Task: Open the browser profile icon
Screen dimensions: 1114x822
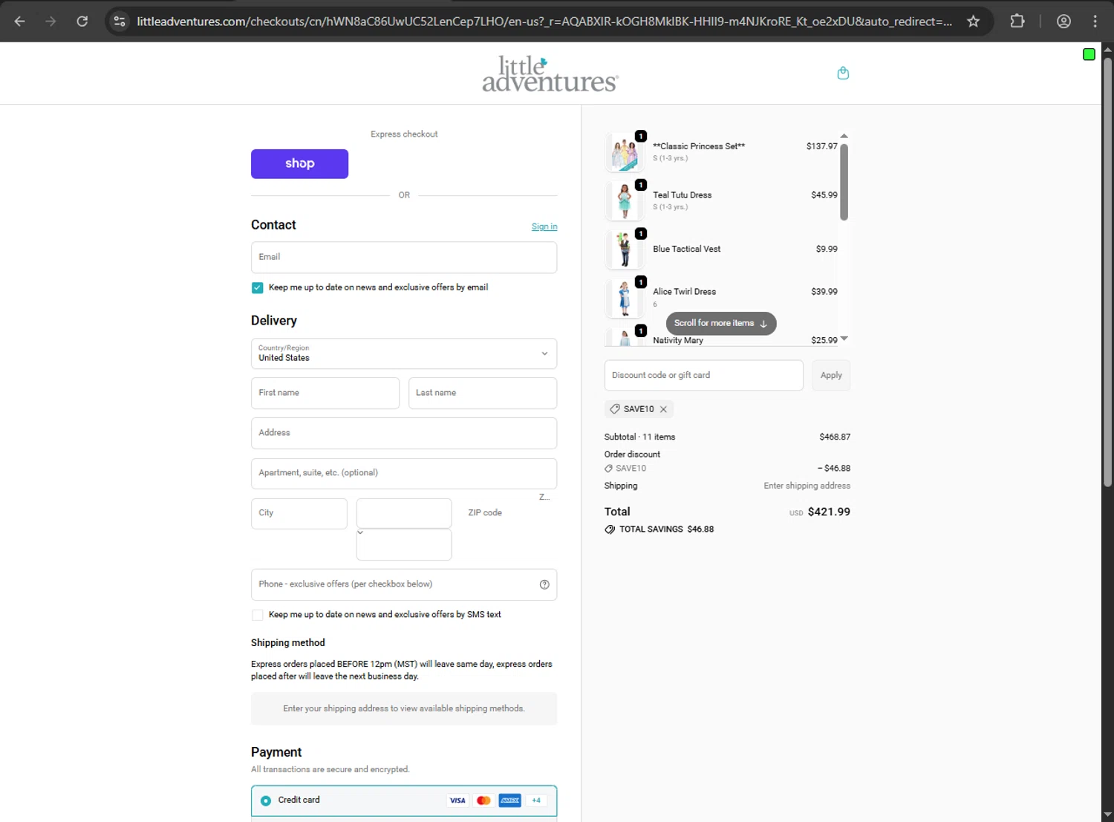Action: tap(1063, 22)
